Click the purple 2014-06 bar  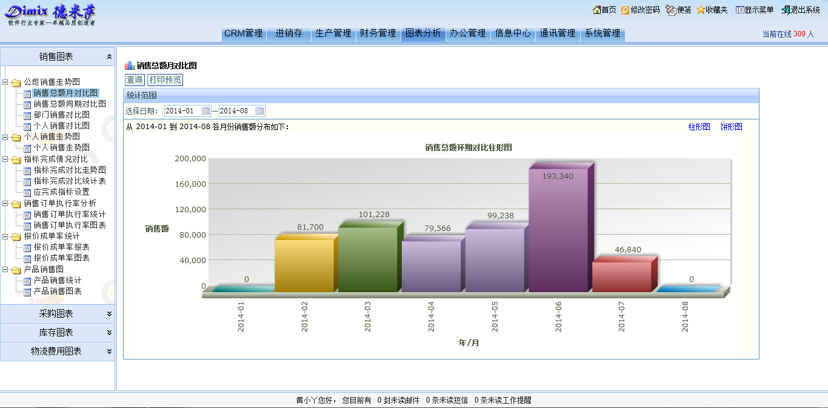tap(558, 230)
